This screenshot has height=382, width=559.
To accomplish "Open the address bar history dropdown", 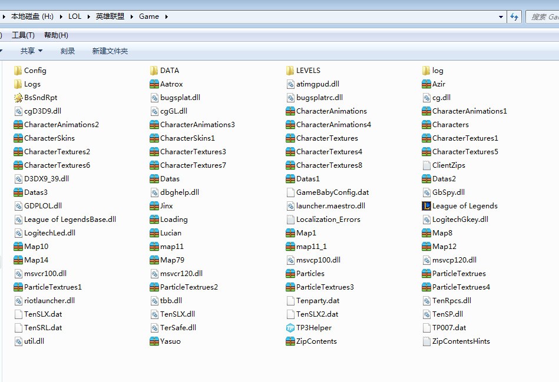I will 501,16.
